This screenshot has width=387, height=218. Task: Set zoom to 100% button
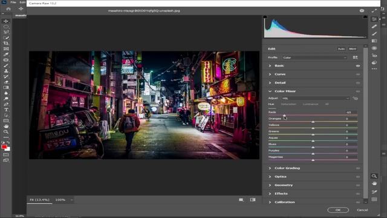[x=60, y=200]
